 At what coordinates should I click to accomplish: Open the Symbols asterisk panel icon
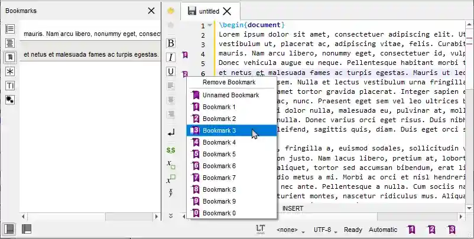click(10, 71)
